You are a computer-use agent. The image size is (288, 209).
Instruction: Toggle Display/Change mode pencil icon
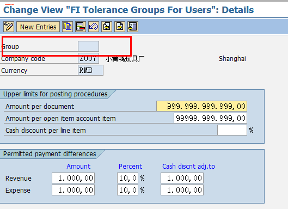point(9,27)
